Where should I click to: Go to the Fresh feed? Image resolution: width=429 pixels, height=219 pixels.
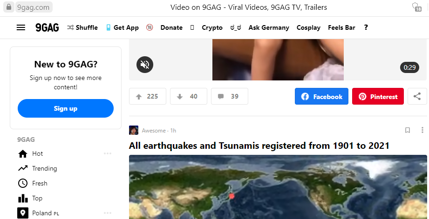pyautogui.click(x=32, y=183)
